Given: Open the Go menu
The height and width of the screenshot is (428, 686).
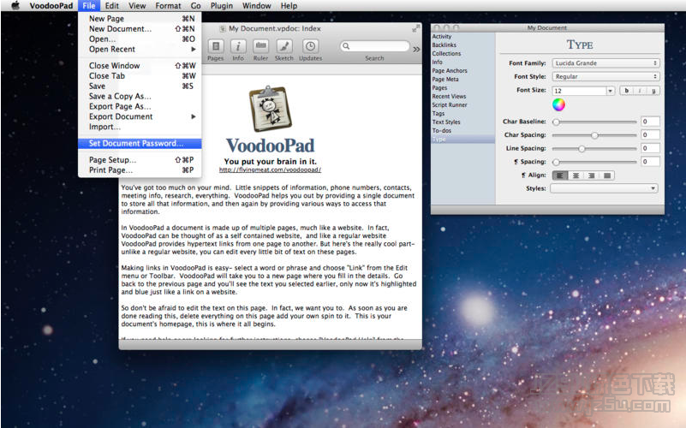Looking at the screenshot, I should [x=195, y=6].
